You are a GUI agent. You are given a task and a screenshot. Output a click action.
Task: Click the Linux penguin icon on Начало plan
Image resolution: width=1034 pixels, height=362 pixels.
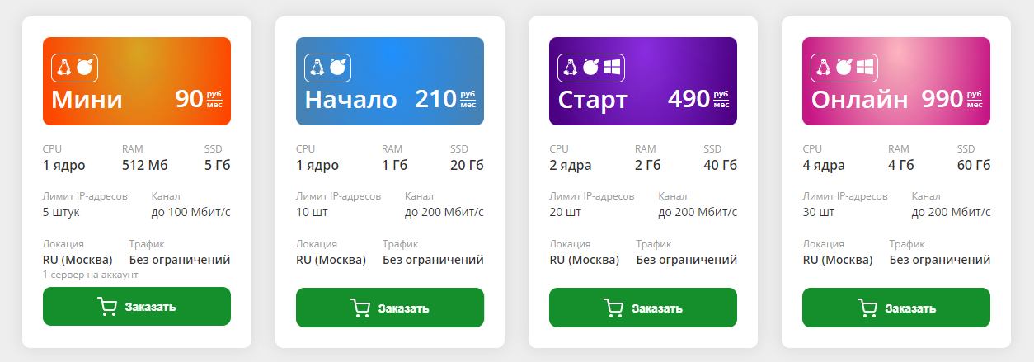tap(317, 68)
